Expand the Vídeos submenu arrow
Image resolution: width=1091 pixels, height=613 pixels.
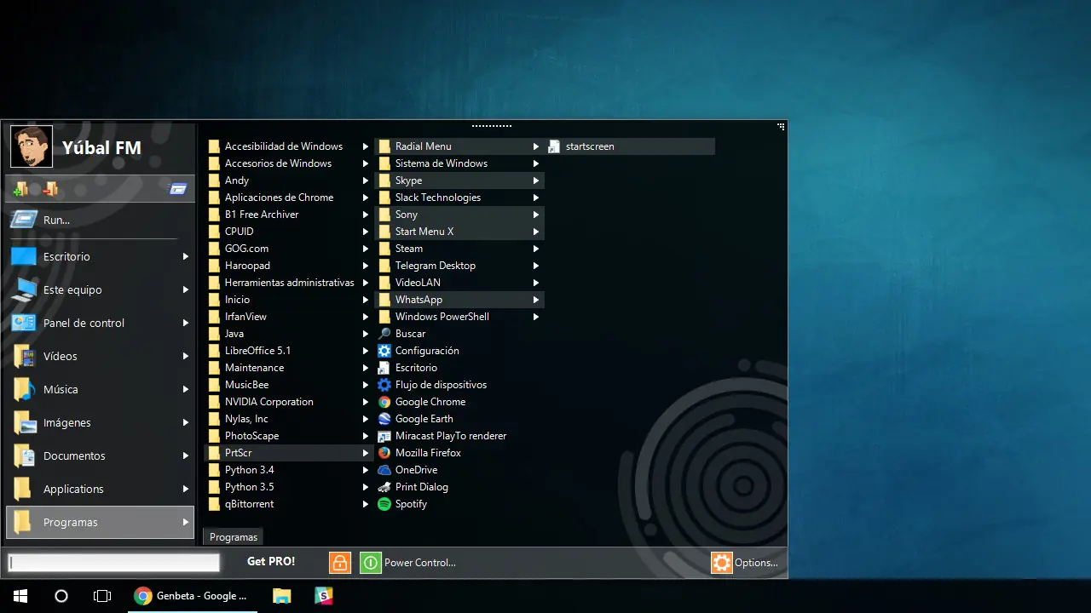click(185, 356)
